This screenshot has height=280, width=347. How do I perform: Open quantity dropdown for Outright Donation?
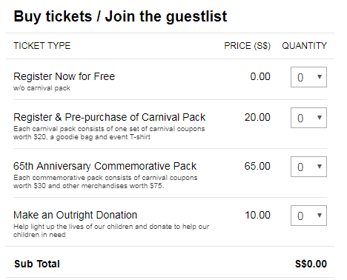(308, 216)
